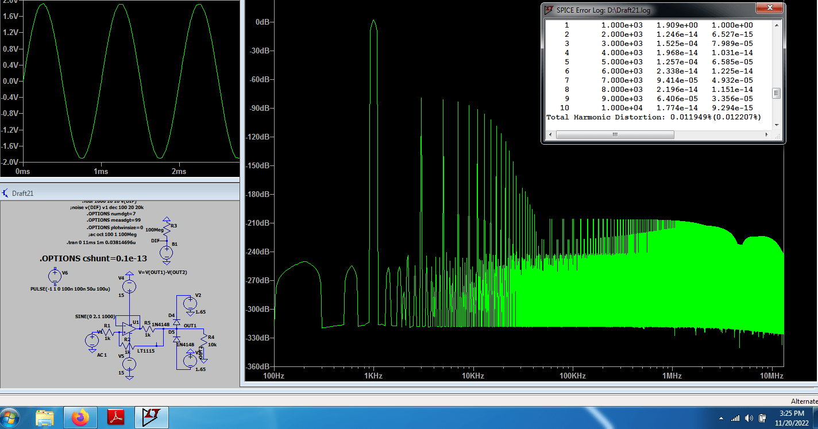The height and width of the screenshot is (429, 818).
Task: Click the .OPTIONS numdgt=7 directive
Action: [111, 214]
